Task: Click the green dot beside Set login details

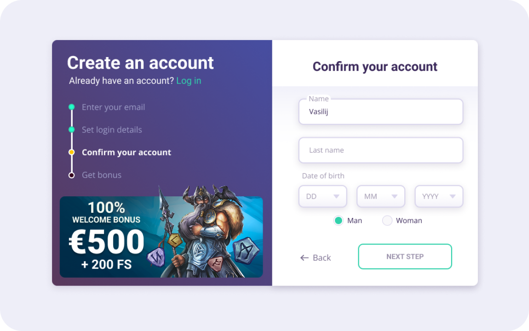Action: click(x=72, y=130)
